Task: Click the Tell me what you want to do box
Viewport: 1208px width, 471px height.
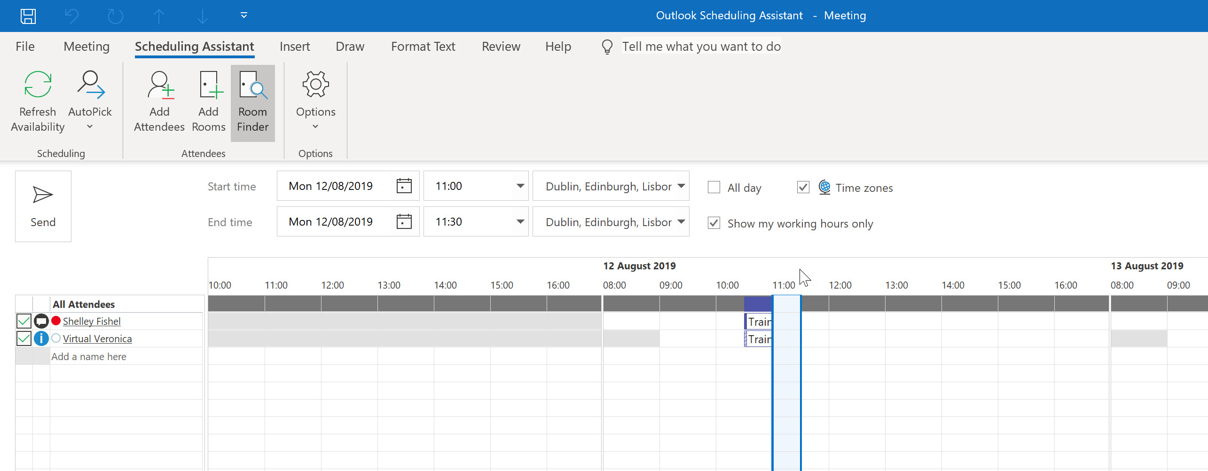Action: click(701, 46)
